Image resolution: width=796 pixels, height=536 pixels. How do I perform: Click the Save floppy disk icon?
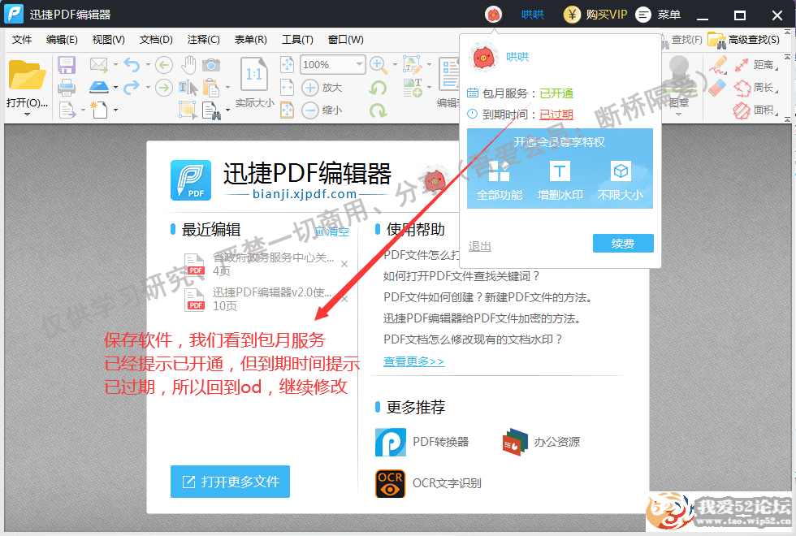(x=67, y=65)
